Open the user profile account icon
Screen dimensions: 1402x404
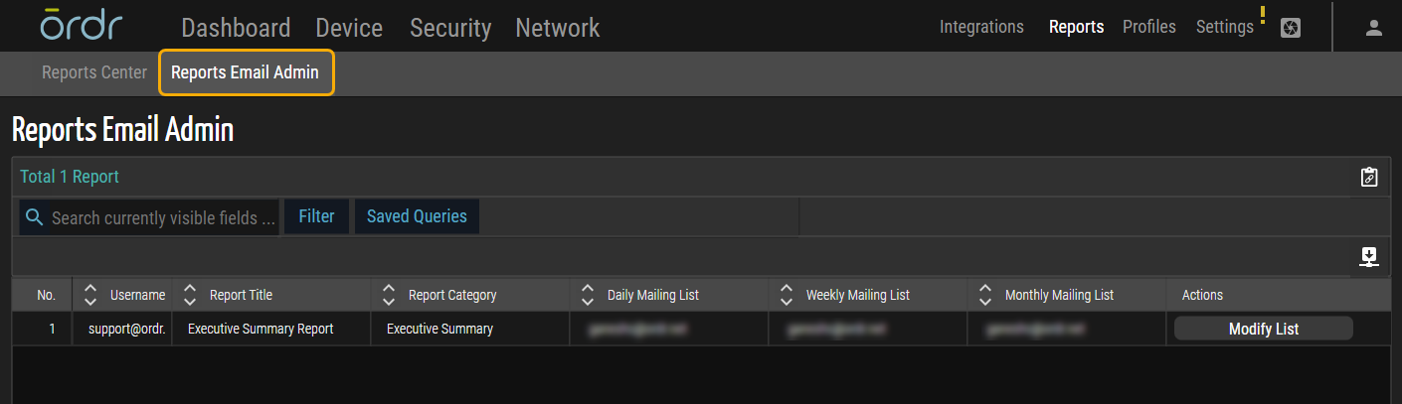(1374, 28)
